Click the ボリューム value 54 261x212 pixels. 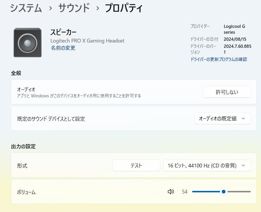(x=185, y=192)
